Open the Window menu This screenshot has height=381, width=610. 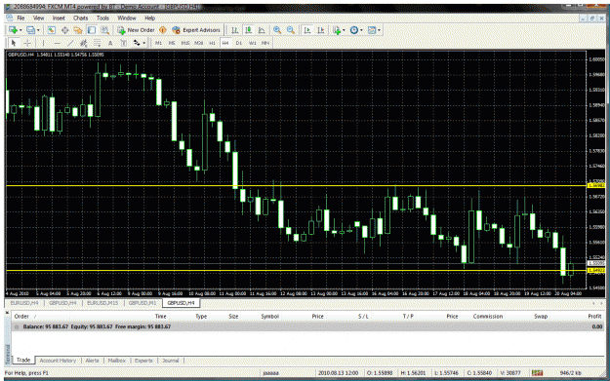click(x=127, y=18)
